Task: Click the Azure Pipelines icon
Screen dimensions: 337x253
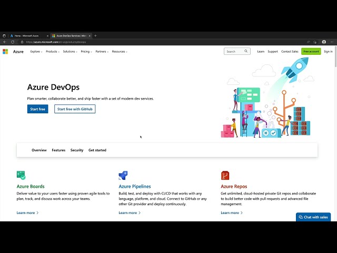Action: click(123, 176)
